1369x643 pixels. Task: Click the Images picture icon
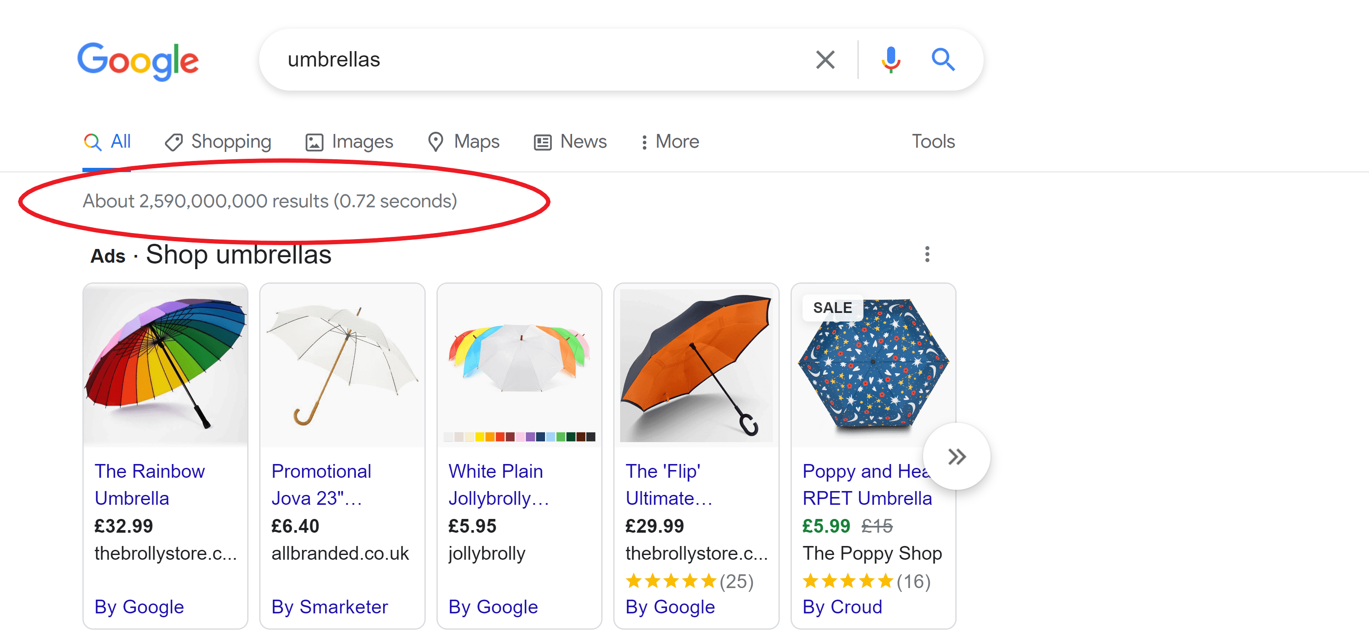pos(314,142)
